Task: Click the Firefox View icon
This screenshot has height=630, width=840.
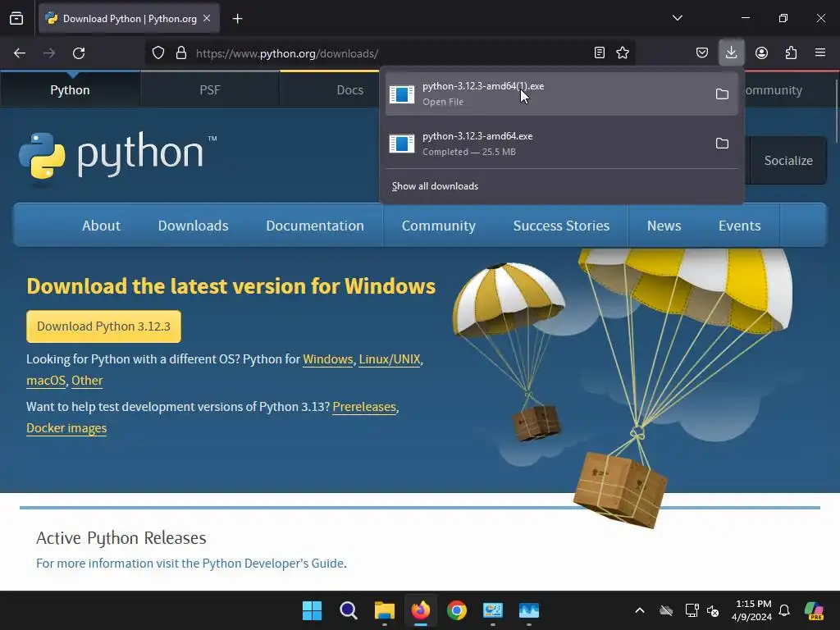Action: (x=16, y=19)
